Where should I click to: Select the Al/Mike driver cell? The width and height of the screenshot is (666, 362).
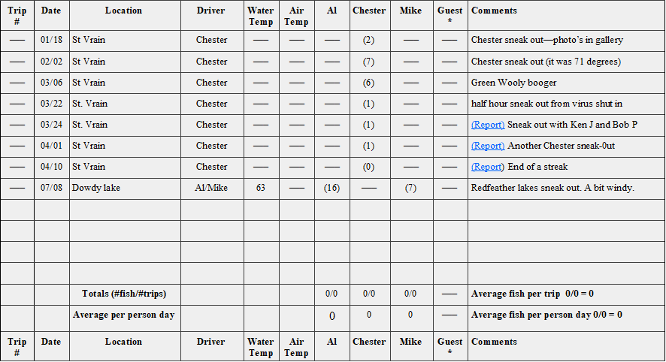[x=211, y=188]
